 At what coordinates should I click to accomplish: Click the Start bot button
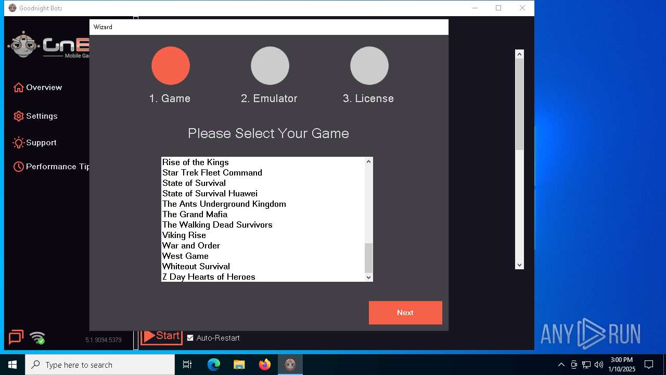pyautogui.click(x=161, y=336)
